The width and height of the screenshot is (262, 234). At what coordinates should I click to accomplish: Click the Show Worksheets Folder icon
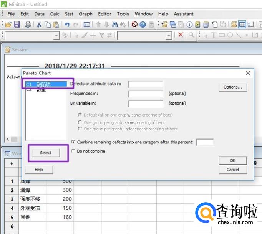[x=173, y=25]
